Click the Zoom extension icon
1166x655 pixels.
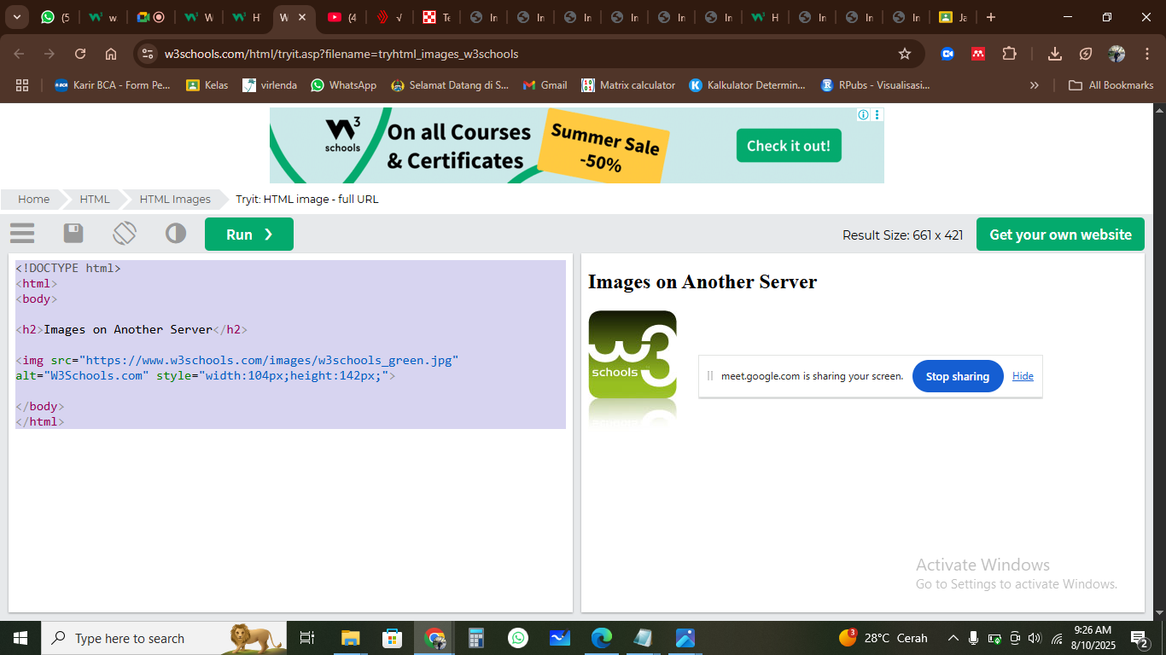pos(947,54)
